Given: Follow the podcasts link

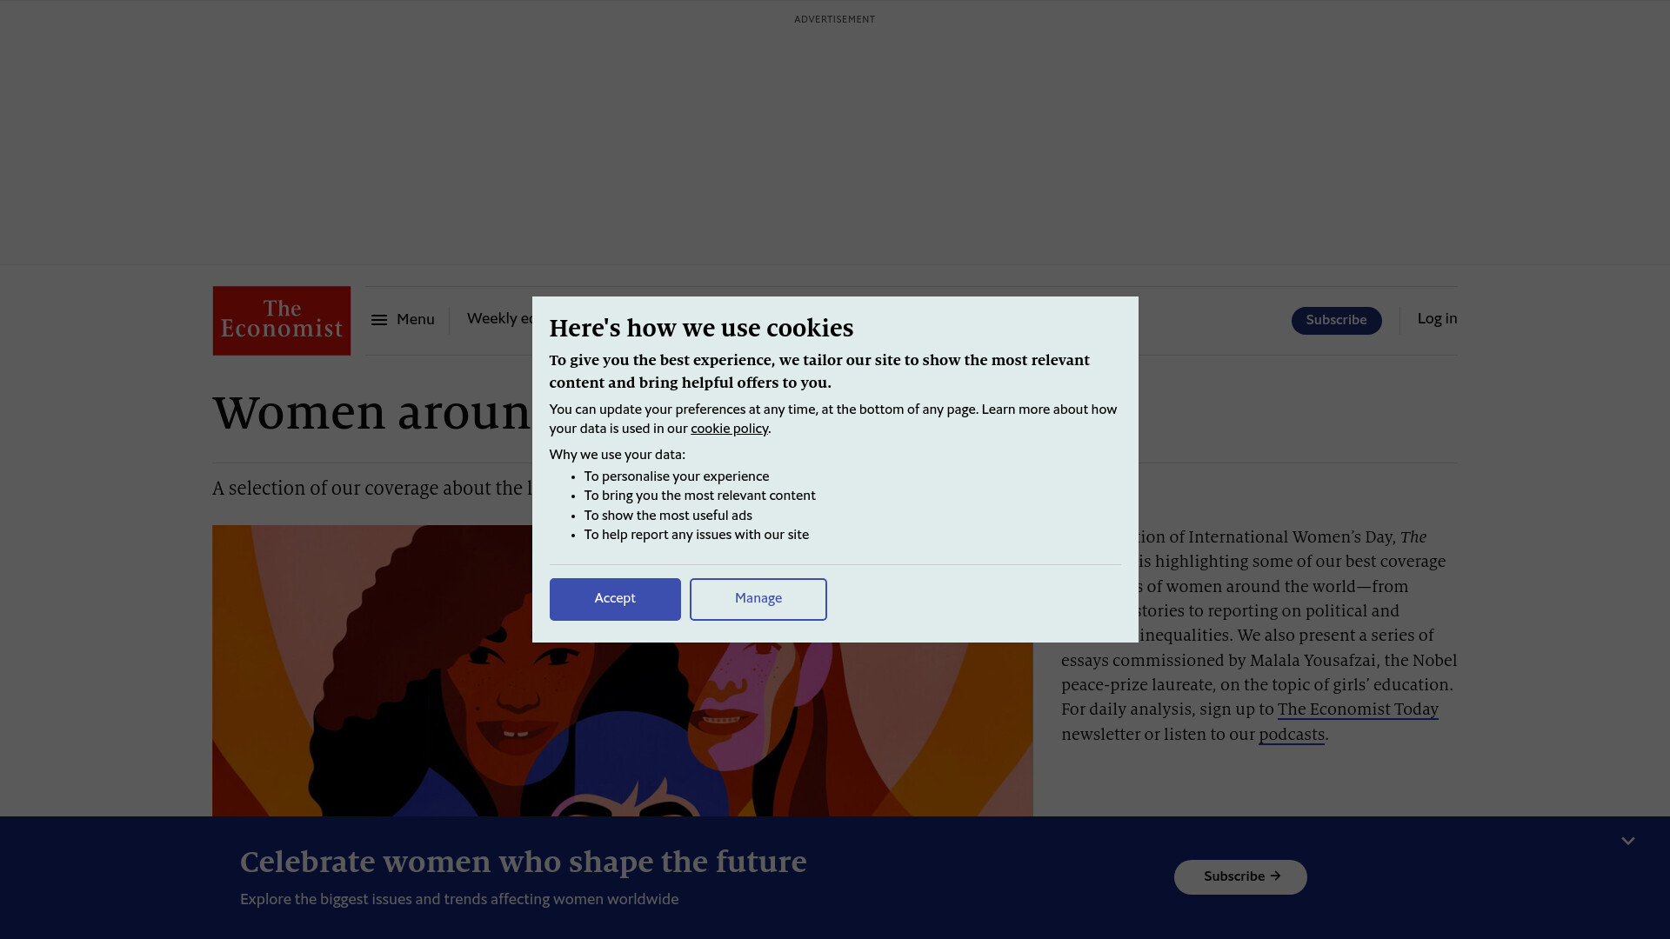Looking at the screenshot, I should (1291, 735).
